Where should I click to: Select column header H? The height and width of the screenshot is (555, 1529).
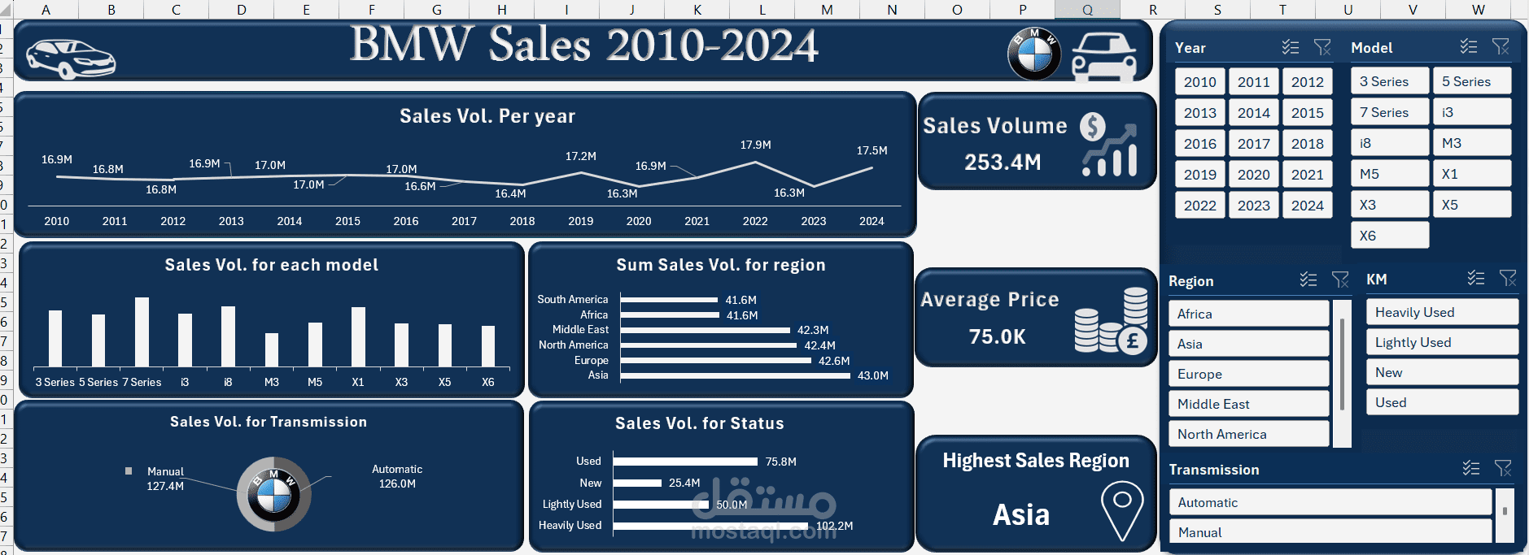(502, 10)
